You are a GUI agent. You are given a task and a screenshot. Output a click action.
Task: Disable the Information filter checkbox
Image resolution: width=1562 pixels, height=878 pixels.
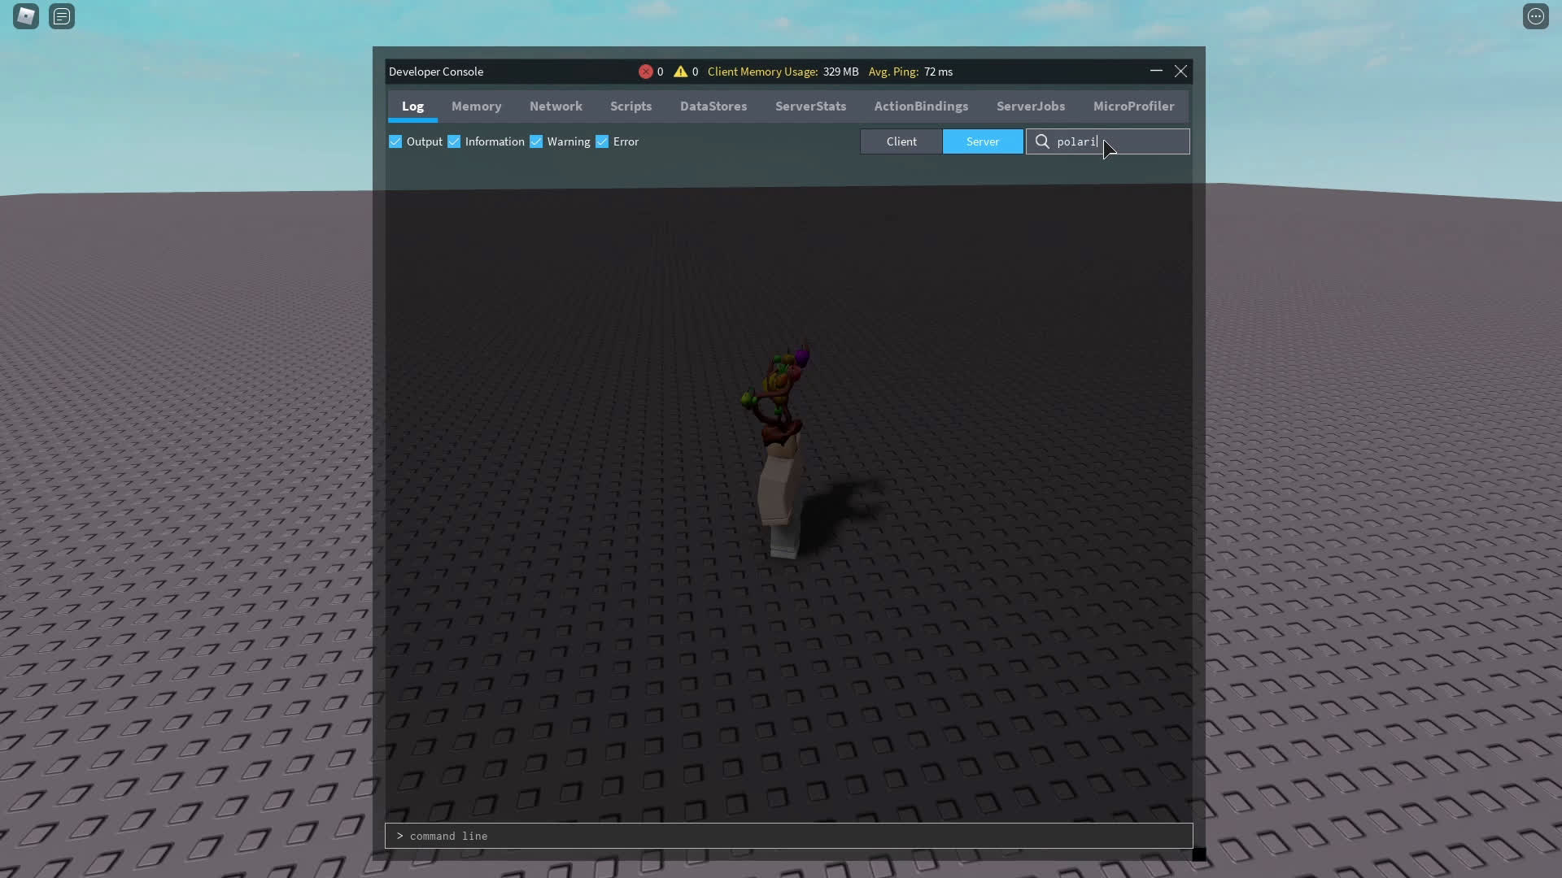click(455, 141)
